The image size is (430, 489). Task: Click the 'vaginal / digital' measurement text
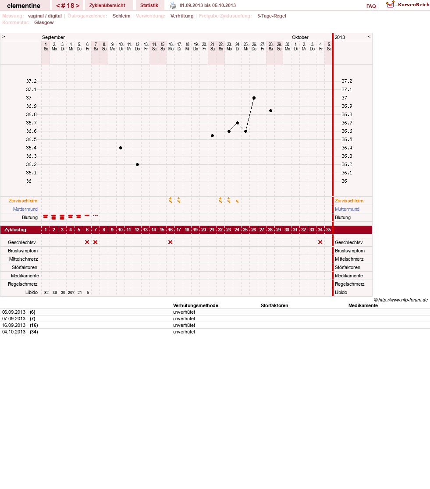click(x=45, y=16)
